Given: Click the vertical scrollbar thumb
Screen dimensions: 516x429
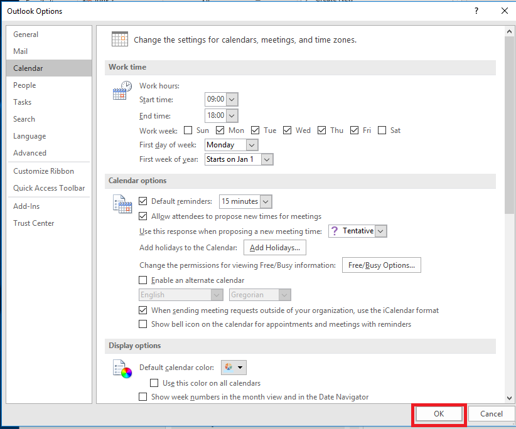Looking at the screenshot, I should click(509, 125).
